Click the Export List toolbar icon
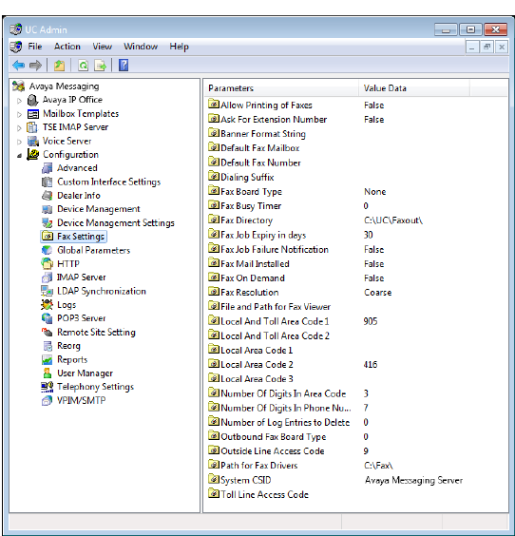 [101, 65]
